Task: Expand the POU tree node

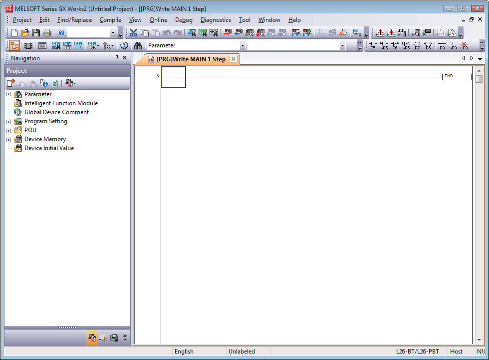Action: 8,130
